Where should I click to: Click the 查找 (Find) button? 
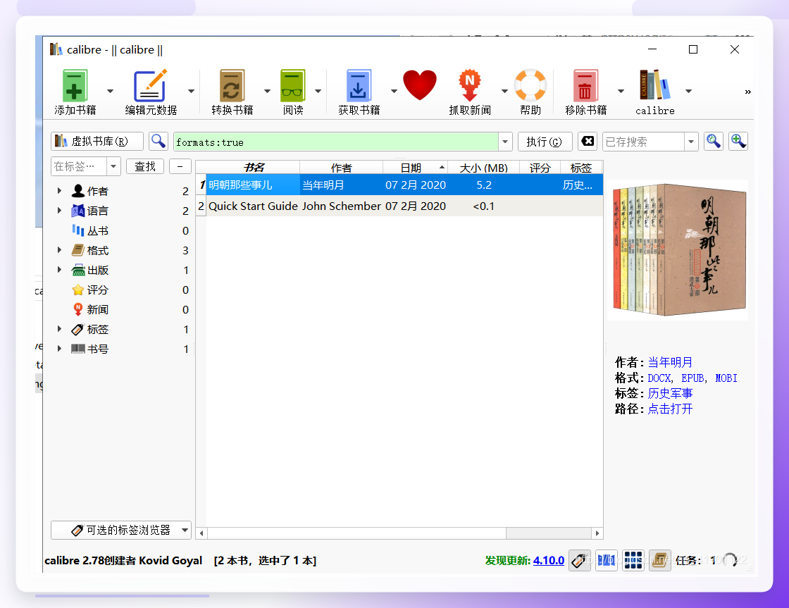click(x=145, y=166)
